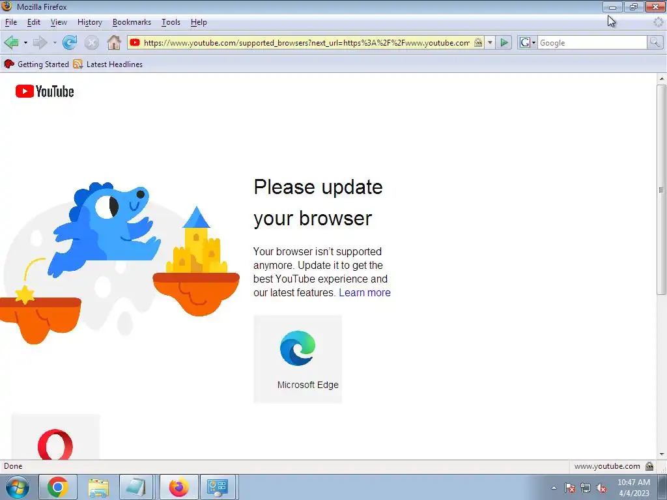The width and height of the screenshot is (667, 500).
Task: Click the page scrollbar down arrow
Action: 662,454
